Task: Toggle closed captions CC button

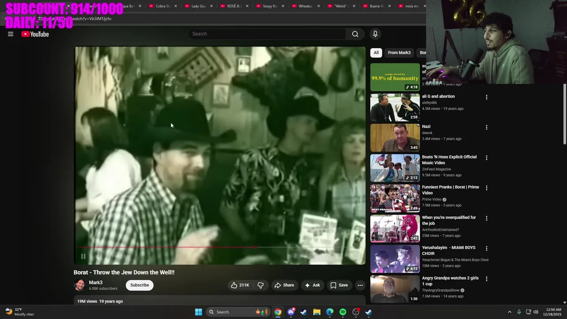Action: pos(311,256)
